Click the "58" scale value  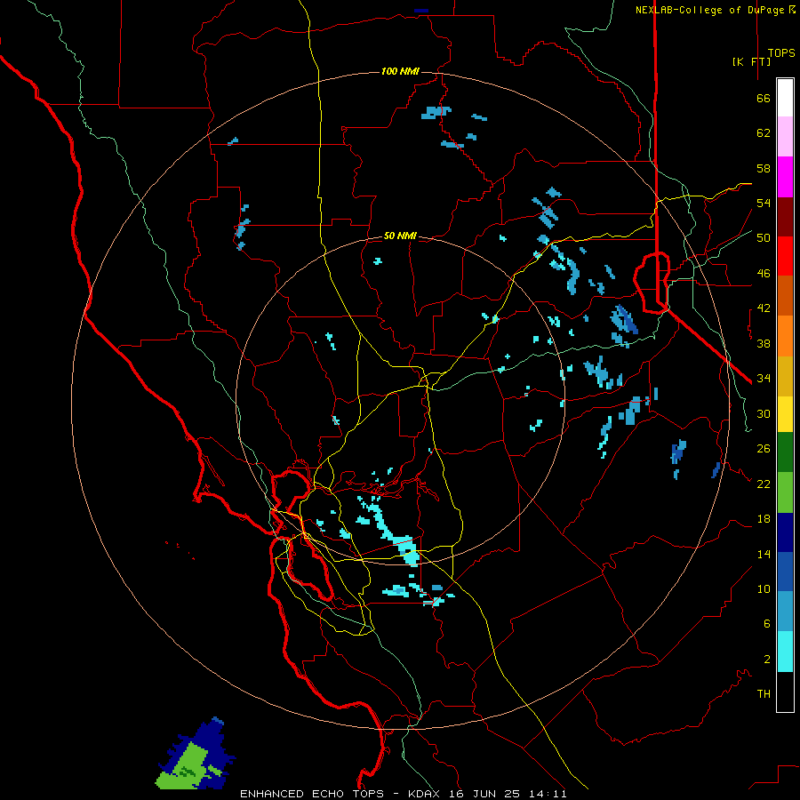point(764,168)
